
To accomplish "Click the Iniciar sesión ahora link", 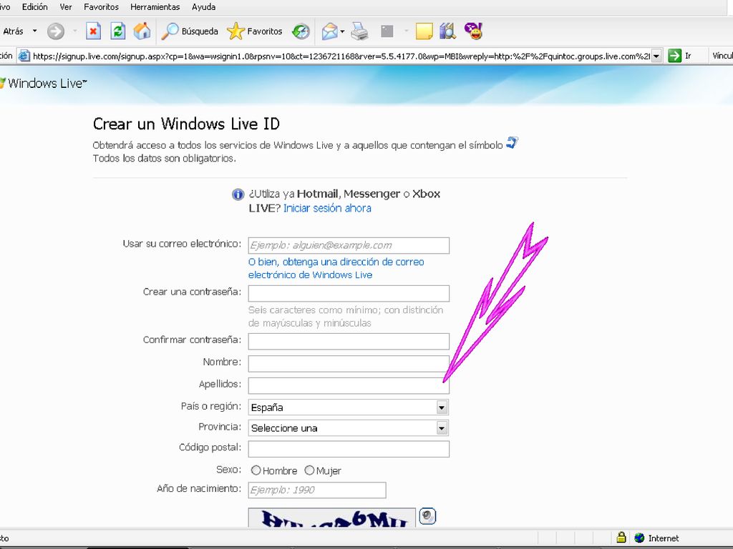I will (327, 208).
